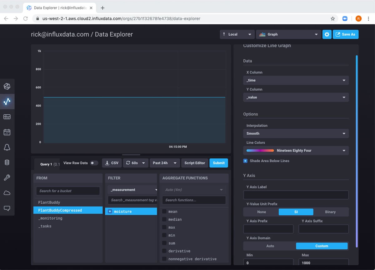This screenshot has height=270, width=375.
Task: Click the Load Data database icon
Action: pyautogui.click(x=7, y=162)
